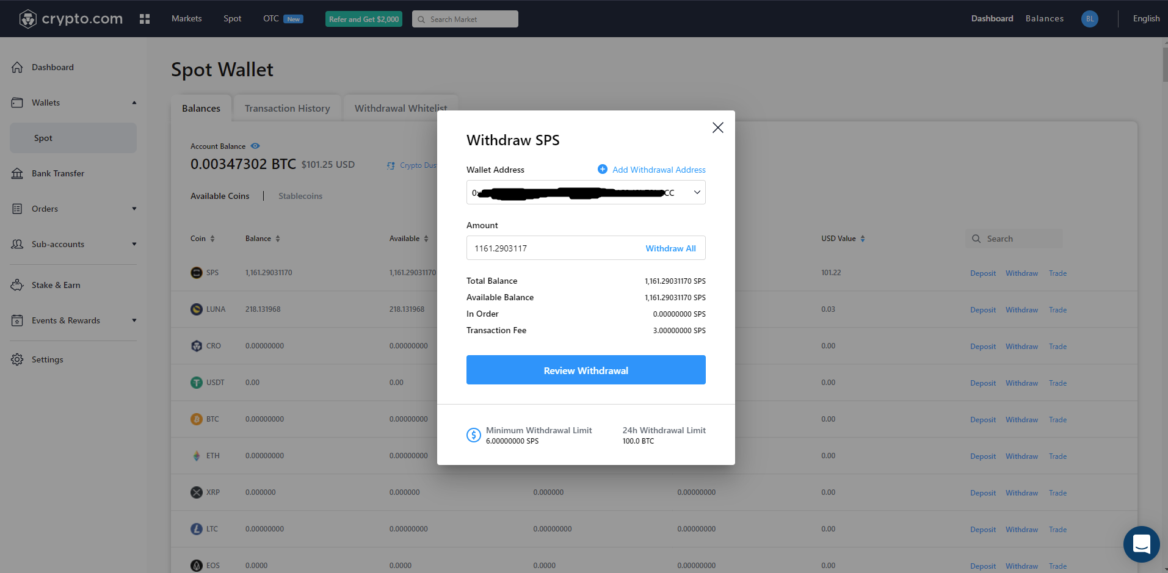Viewport: 1168px width, 573px height.
Task: Click Withdraw in the LUNA row
Action: pyautogui.click(x=1021, y=310)
